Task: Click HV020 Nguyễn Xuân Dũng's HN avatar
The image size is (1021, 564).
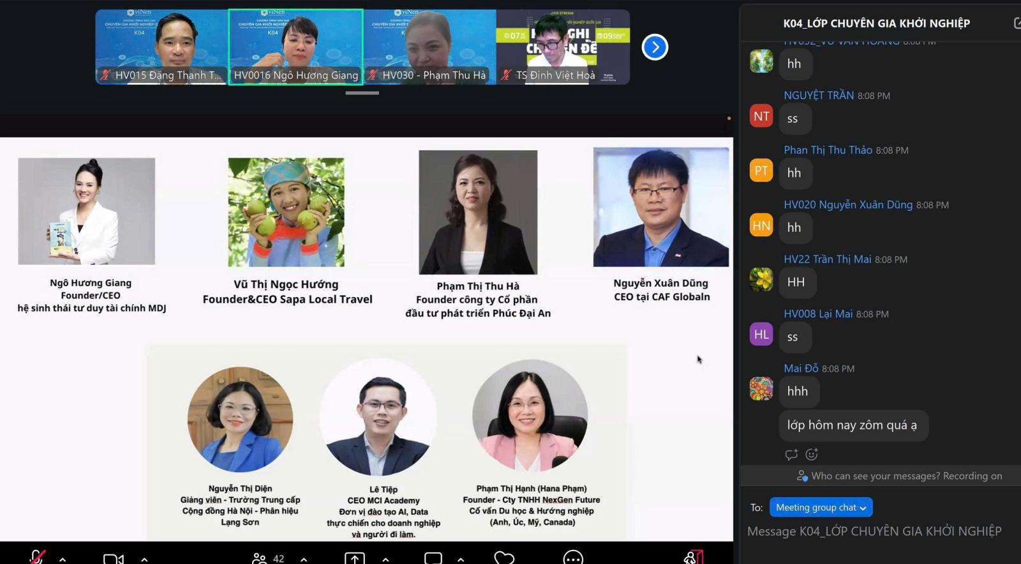Action: click(761, 225)
